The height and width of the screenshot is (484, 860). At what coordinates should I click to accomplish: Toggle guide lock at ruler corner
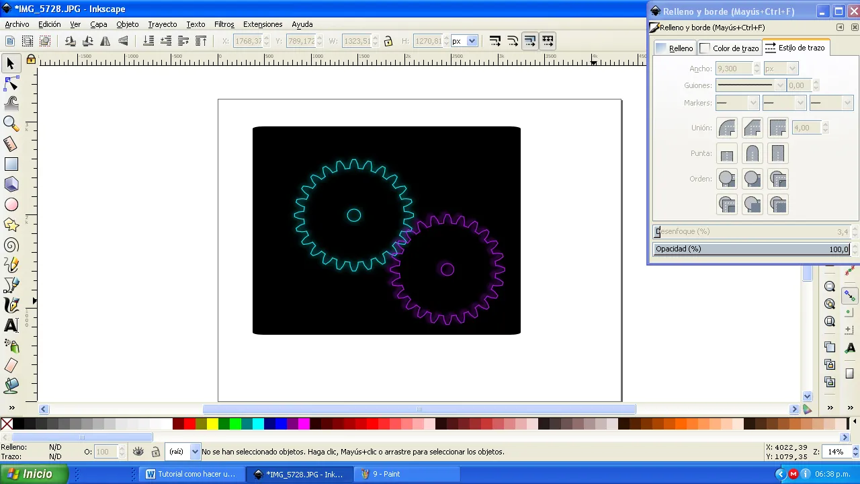[31, 60]
